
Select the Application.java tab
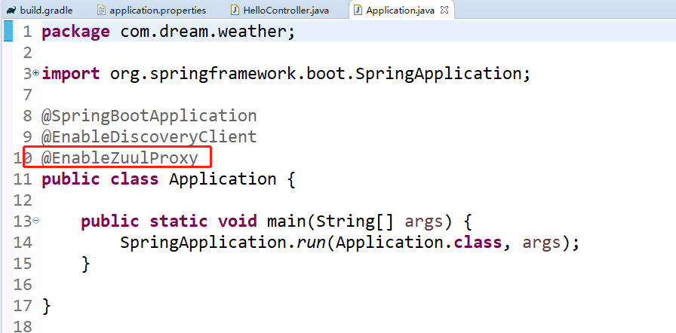pos(401,10)
